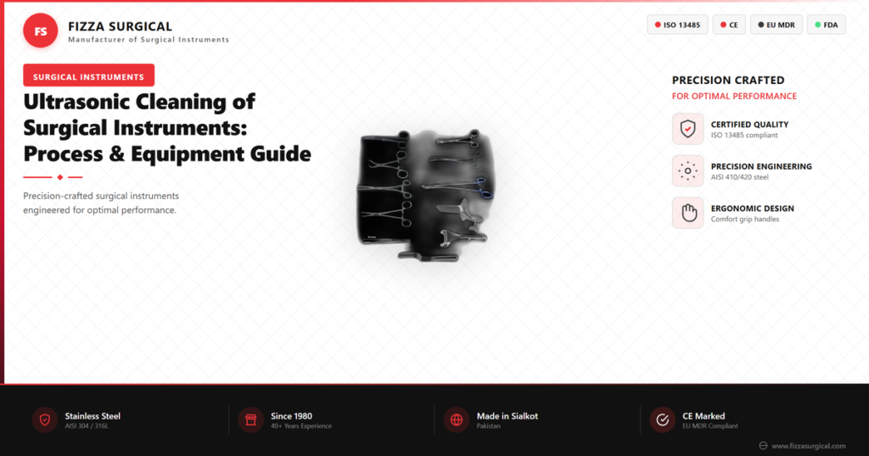Viewport: 869px width, 456px height.
Task: Click the Since 1980 store icon
Action: pyautogui.click(x=250, y=420)
